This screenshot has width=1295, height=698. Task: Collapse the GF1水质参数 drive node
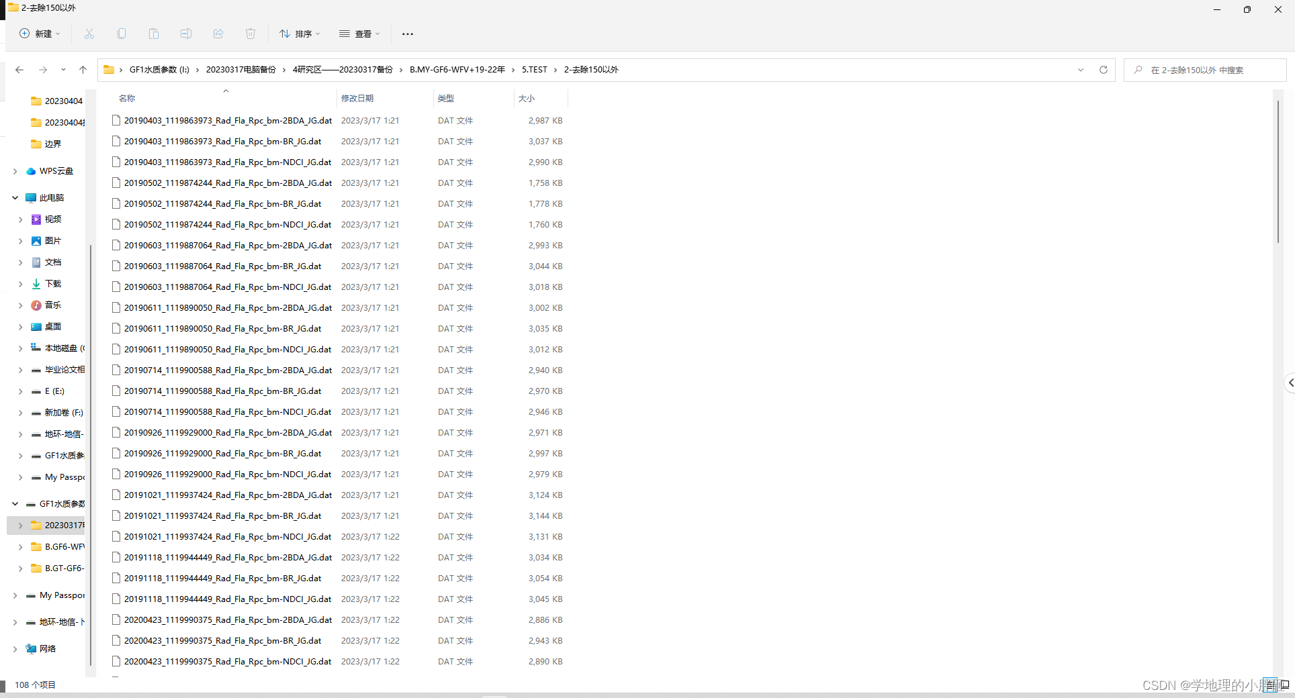coord(15,504)
